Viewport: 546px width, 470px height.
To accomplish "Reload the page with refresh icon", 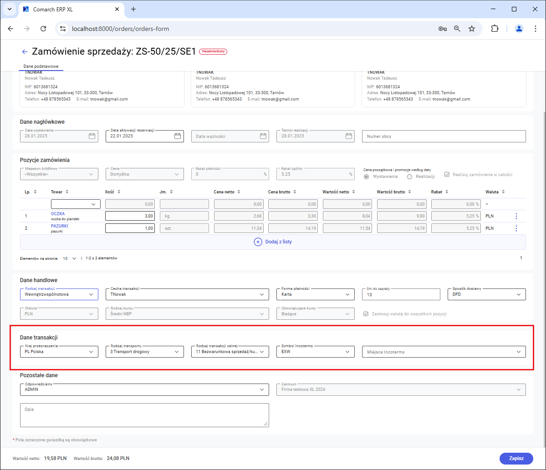I will (43, 29).
